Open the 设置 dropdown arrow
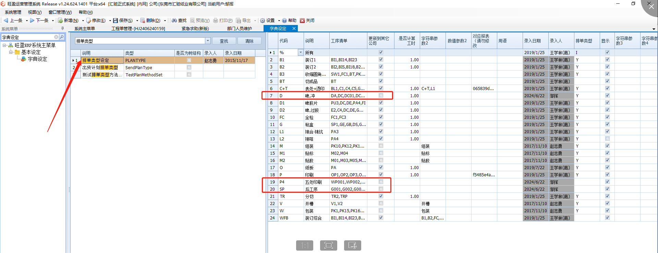 (279, 21)
